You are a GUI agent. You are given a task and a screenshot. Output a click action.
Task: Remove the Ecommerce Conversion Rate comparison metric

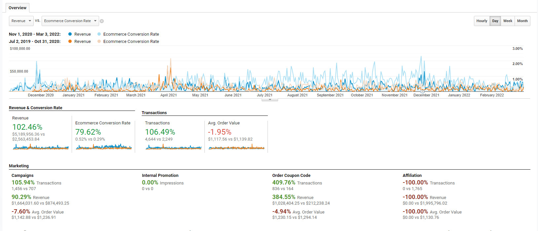[x=102, y=21]
